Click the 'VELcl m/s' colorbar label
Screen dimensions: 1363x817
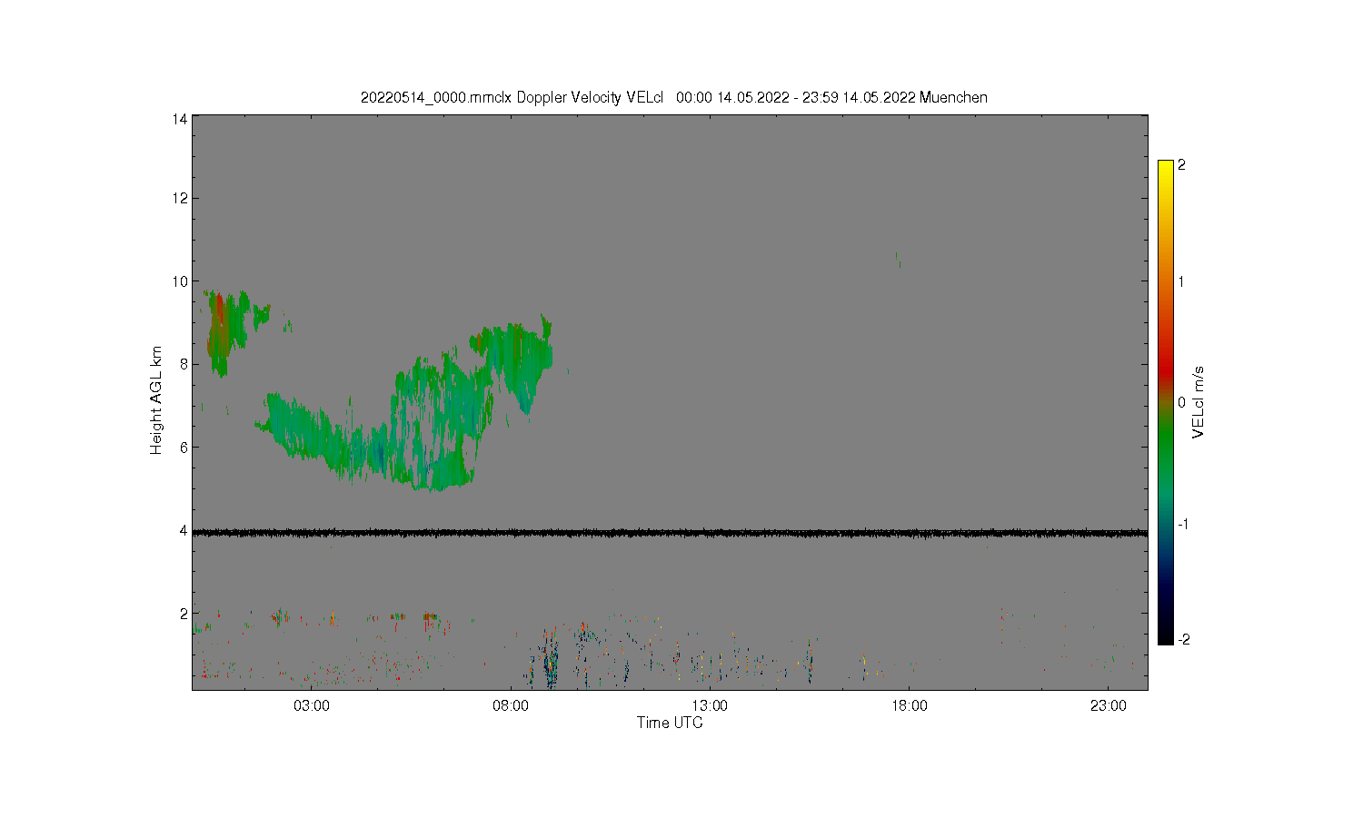(1199, 401)
